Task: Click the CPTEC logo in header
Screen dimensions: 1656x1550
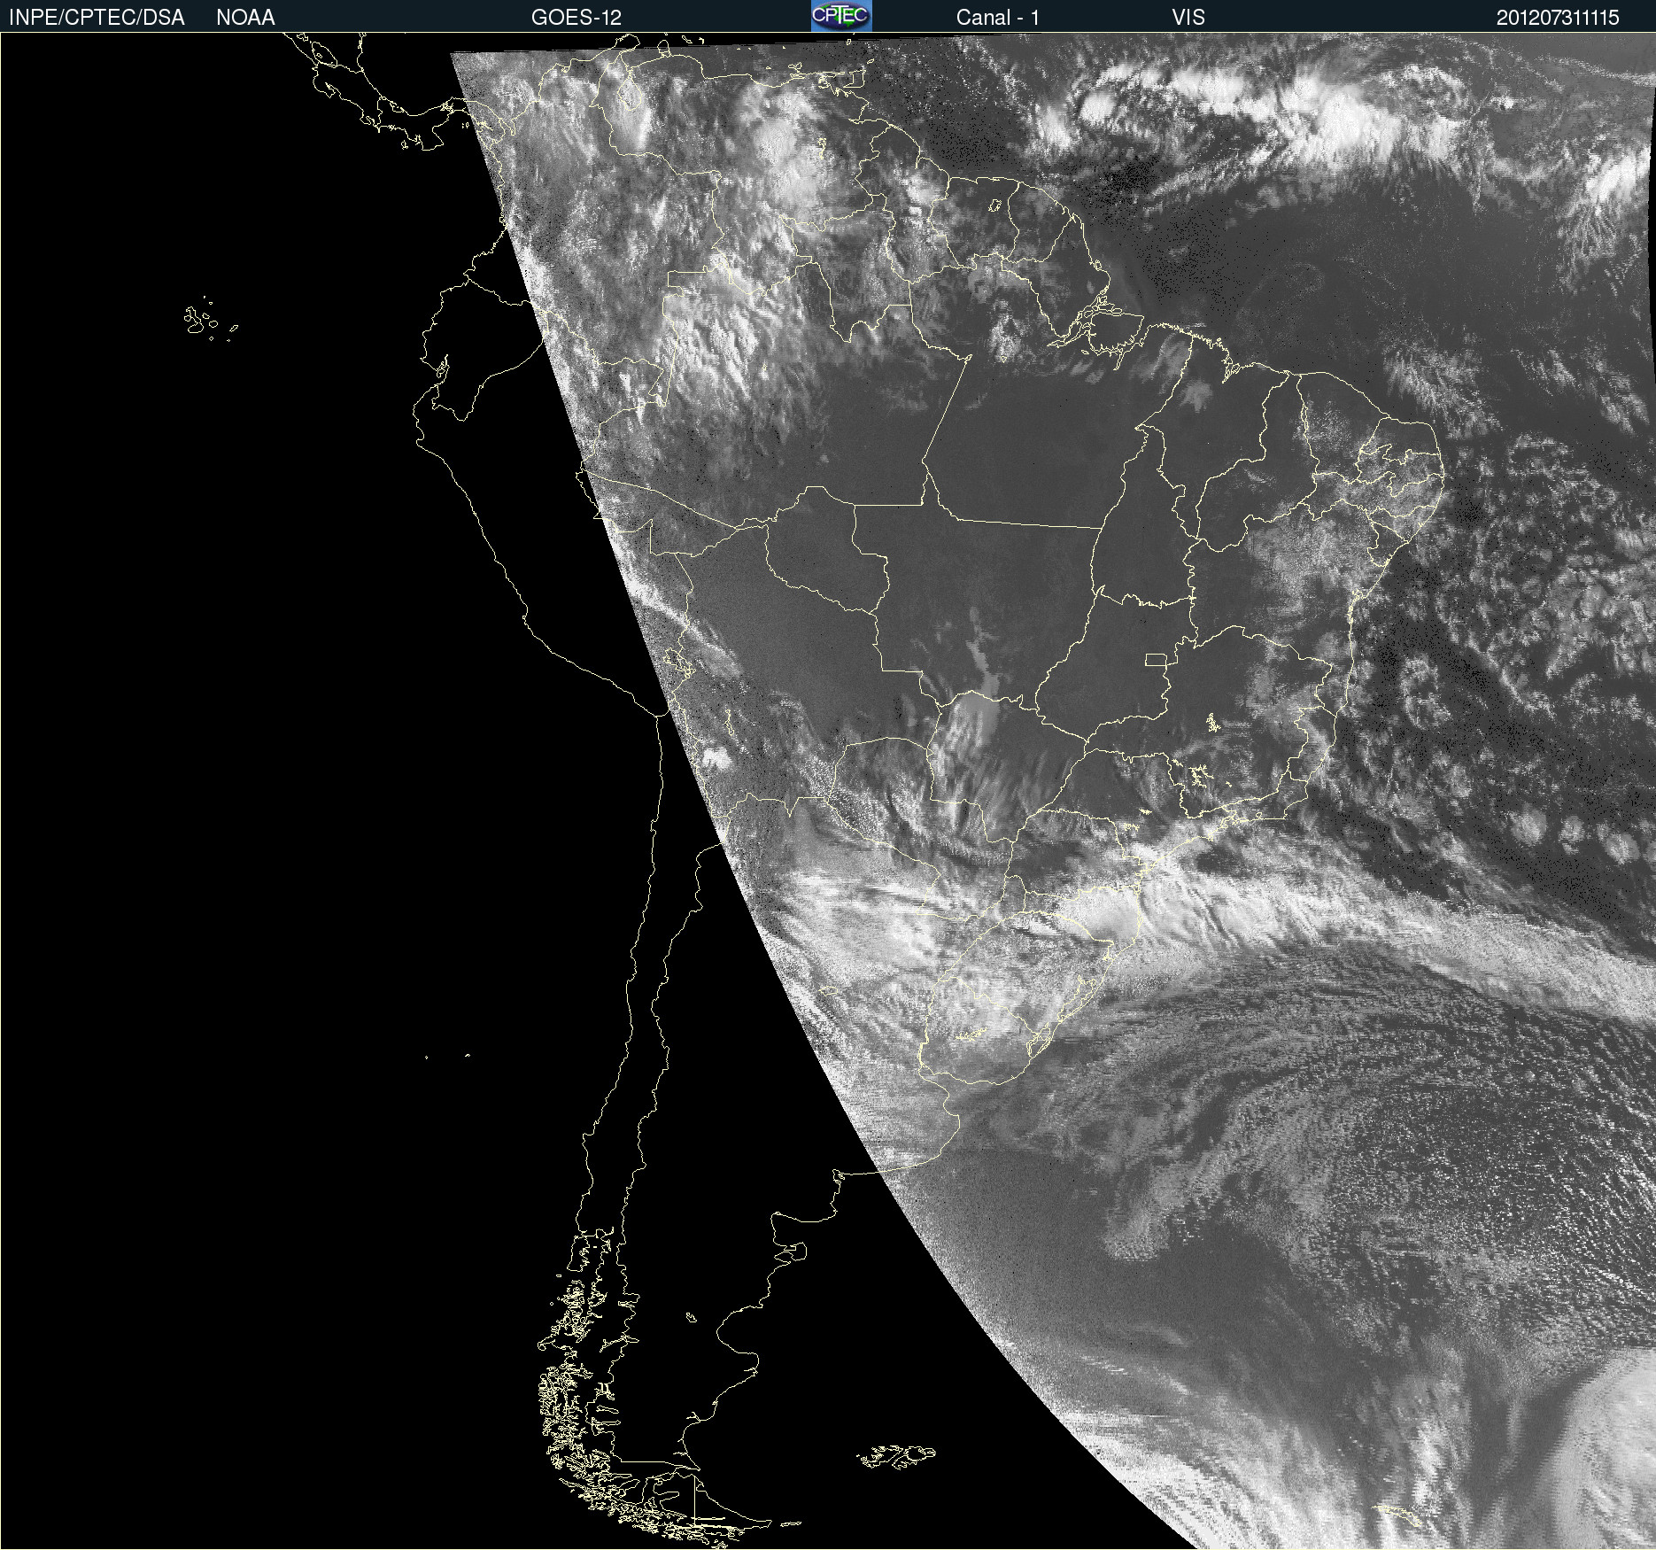Action: pos(841,16)
